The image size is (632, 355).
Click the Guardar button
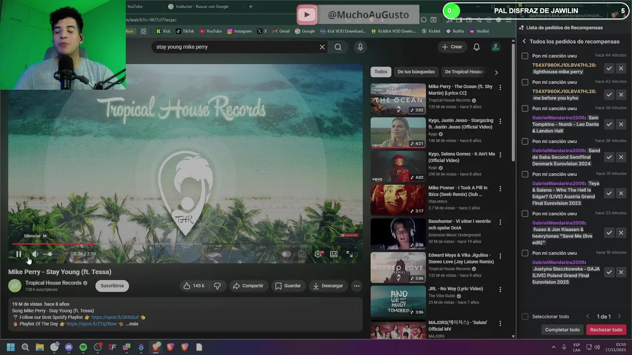click(x=288, y=285)
